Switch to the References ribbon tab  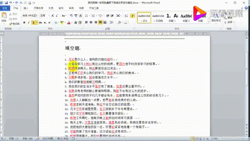click(x=51, y=8)
